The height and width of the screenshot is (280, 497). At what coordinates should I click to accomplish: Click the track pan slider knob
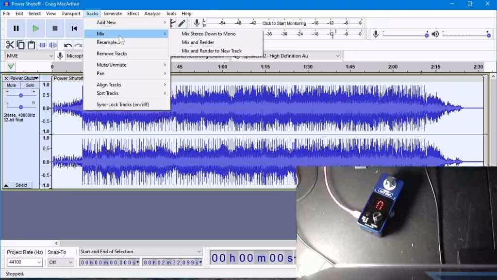[x=21, y=107]
